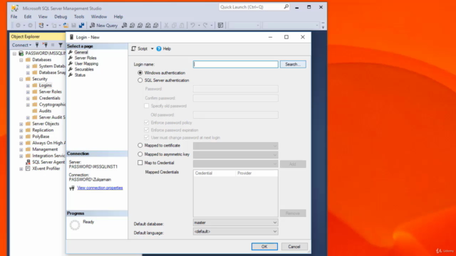Screen dimensions: 456x256
Task: Click the XEvent Profiler icon
Action: coord(28,169)
